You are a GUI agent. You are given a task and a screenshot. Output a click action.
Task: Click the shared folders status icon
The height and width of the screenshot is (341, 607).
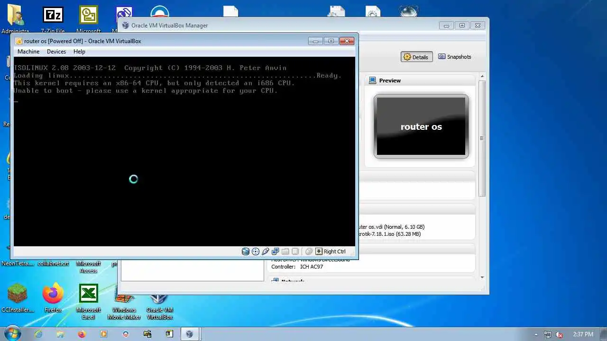click(285, 251)
